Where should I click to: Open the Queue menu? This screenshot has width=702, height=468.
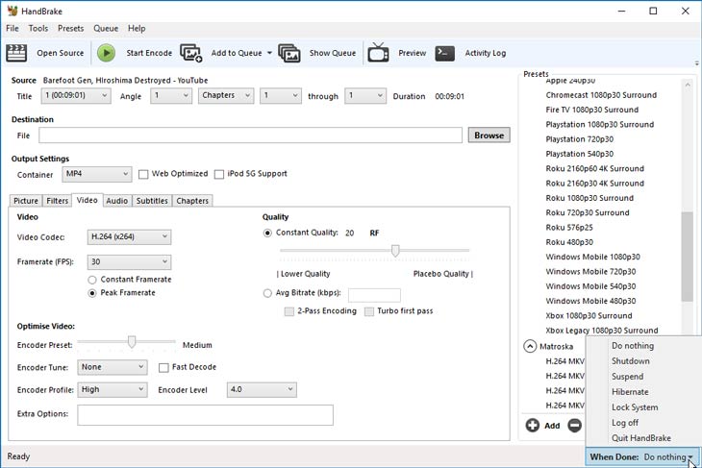[x=106, y=28]
